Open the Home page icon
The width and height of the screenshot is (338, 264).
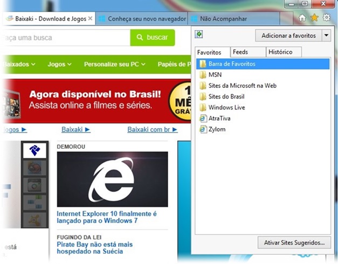tap(302, 18)
